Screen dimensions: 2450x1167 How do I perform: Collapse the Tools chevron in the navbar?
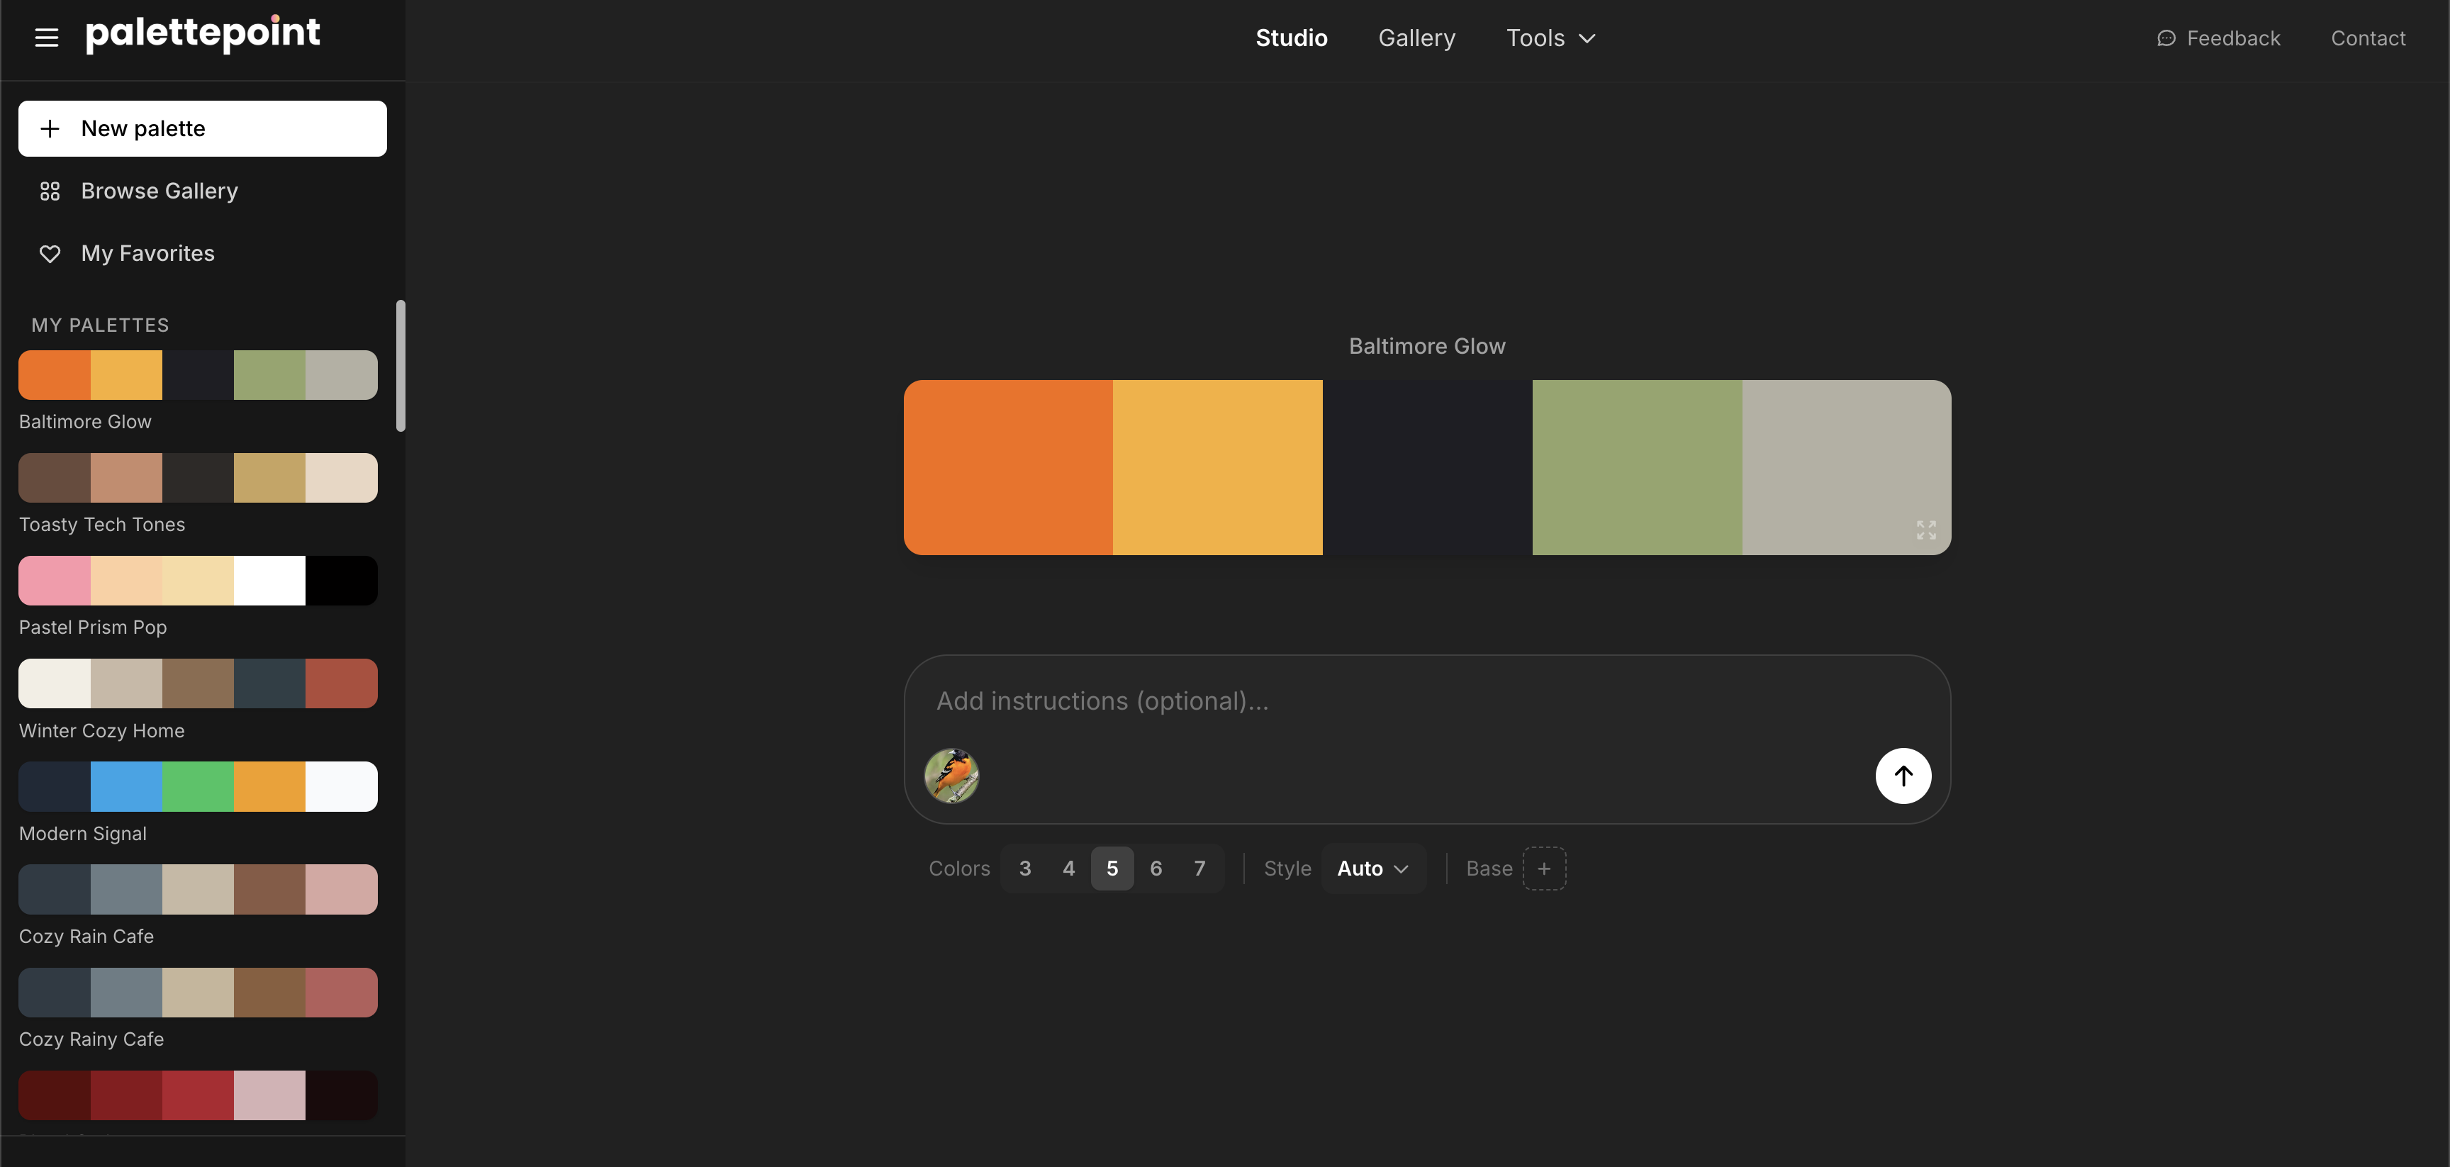[1587, 39]
